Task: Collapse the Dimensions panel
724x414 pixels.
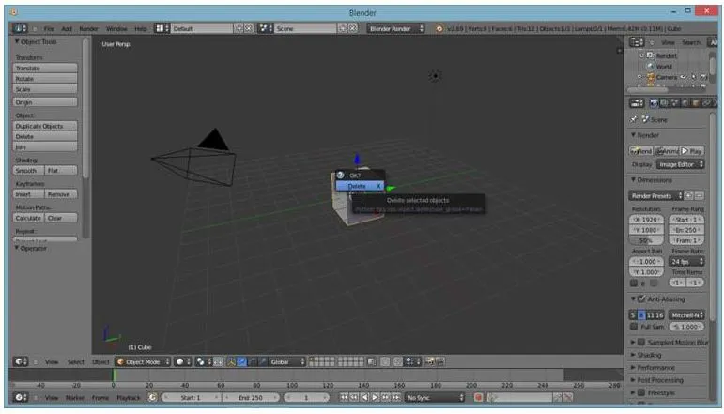Action: point(654,179)
